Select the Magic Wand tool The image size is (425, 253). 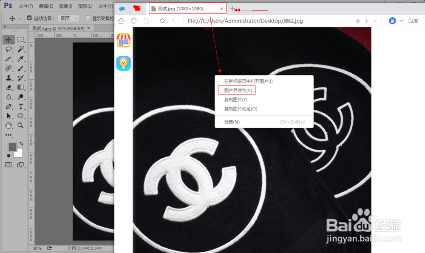(x=20, y=49)
